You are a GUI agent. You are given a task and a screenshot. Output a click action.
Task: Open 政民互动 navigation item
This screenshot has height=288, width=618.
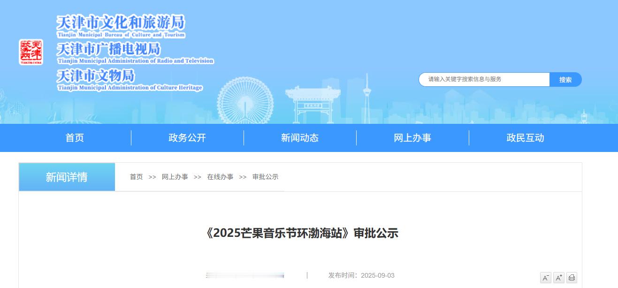tap(525, 138)
